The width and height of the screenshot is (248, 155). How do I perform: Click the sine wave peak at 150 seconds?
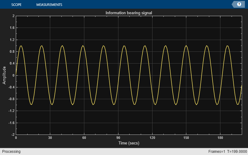(x=186, y=46)
